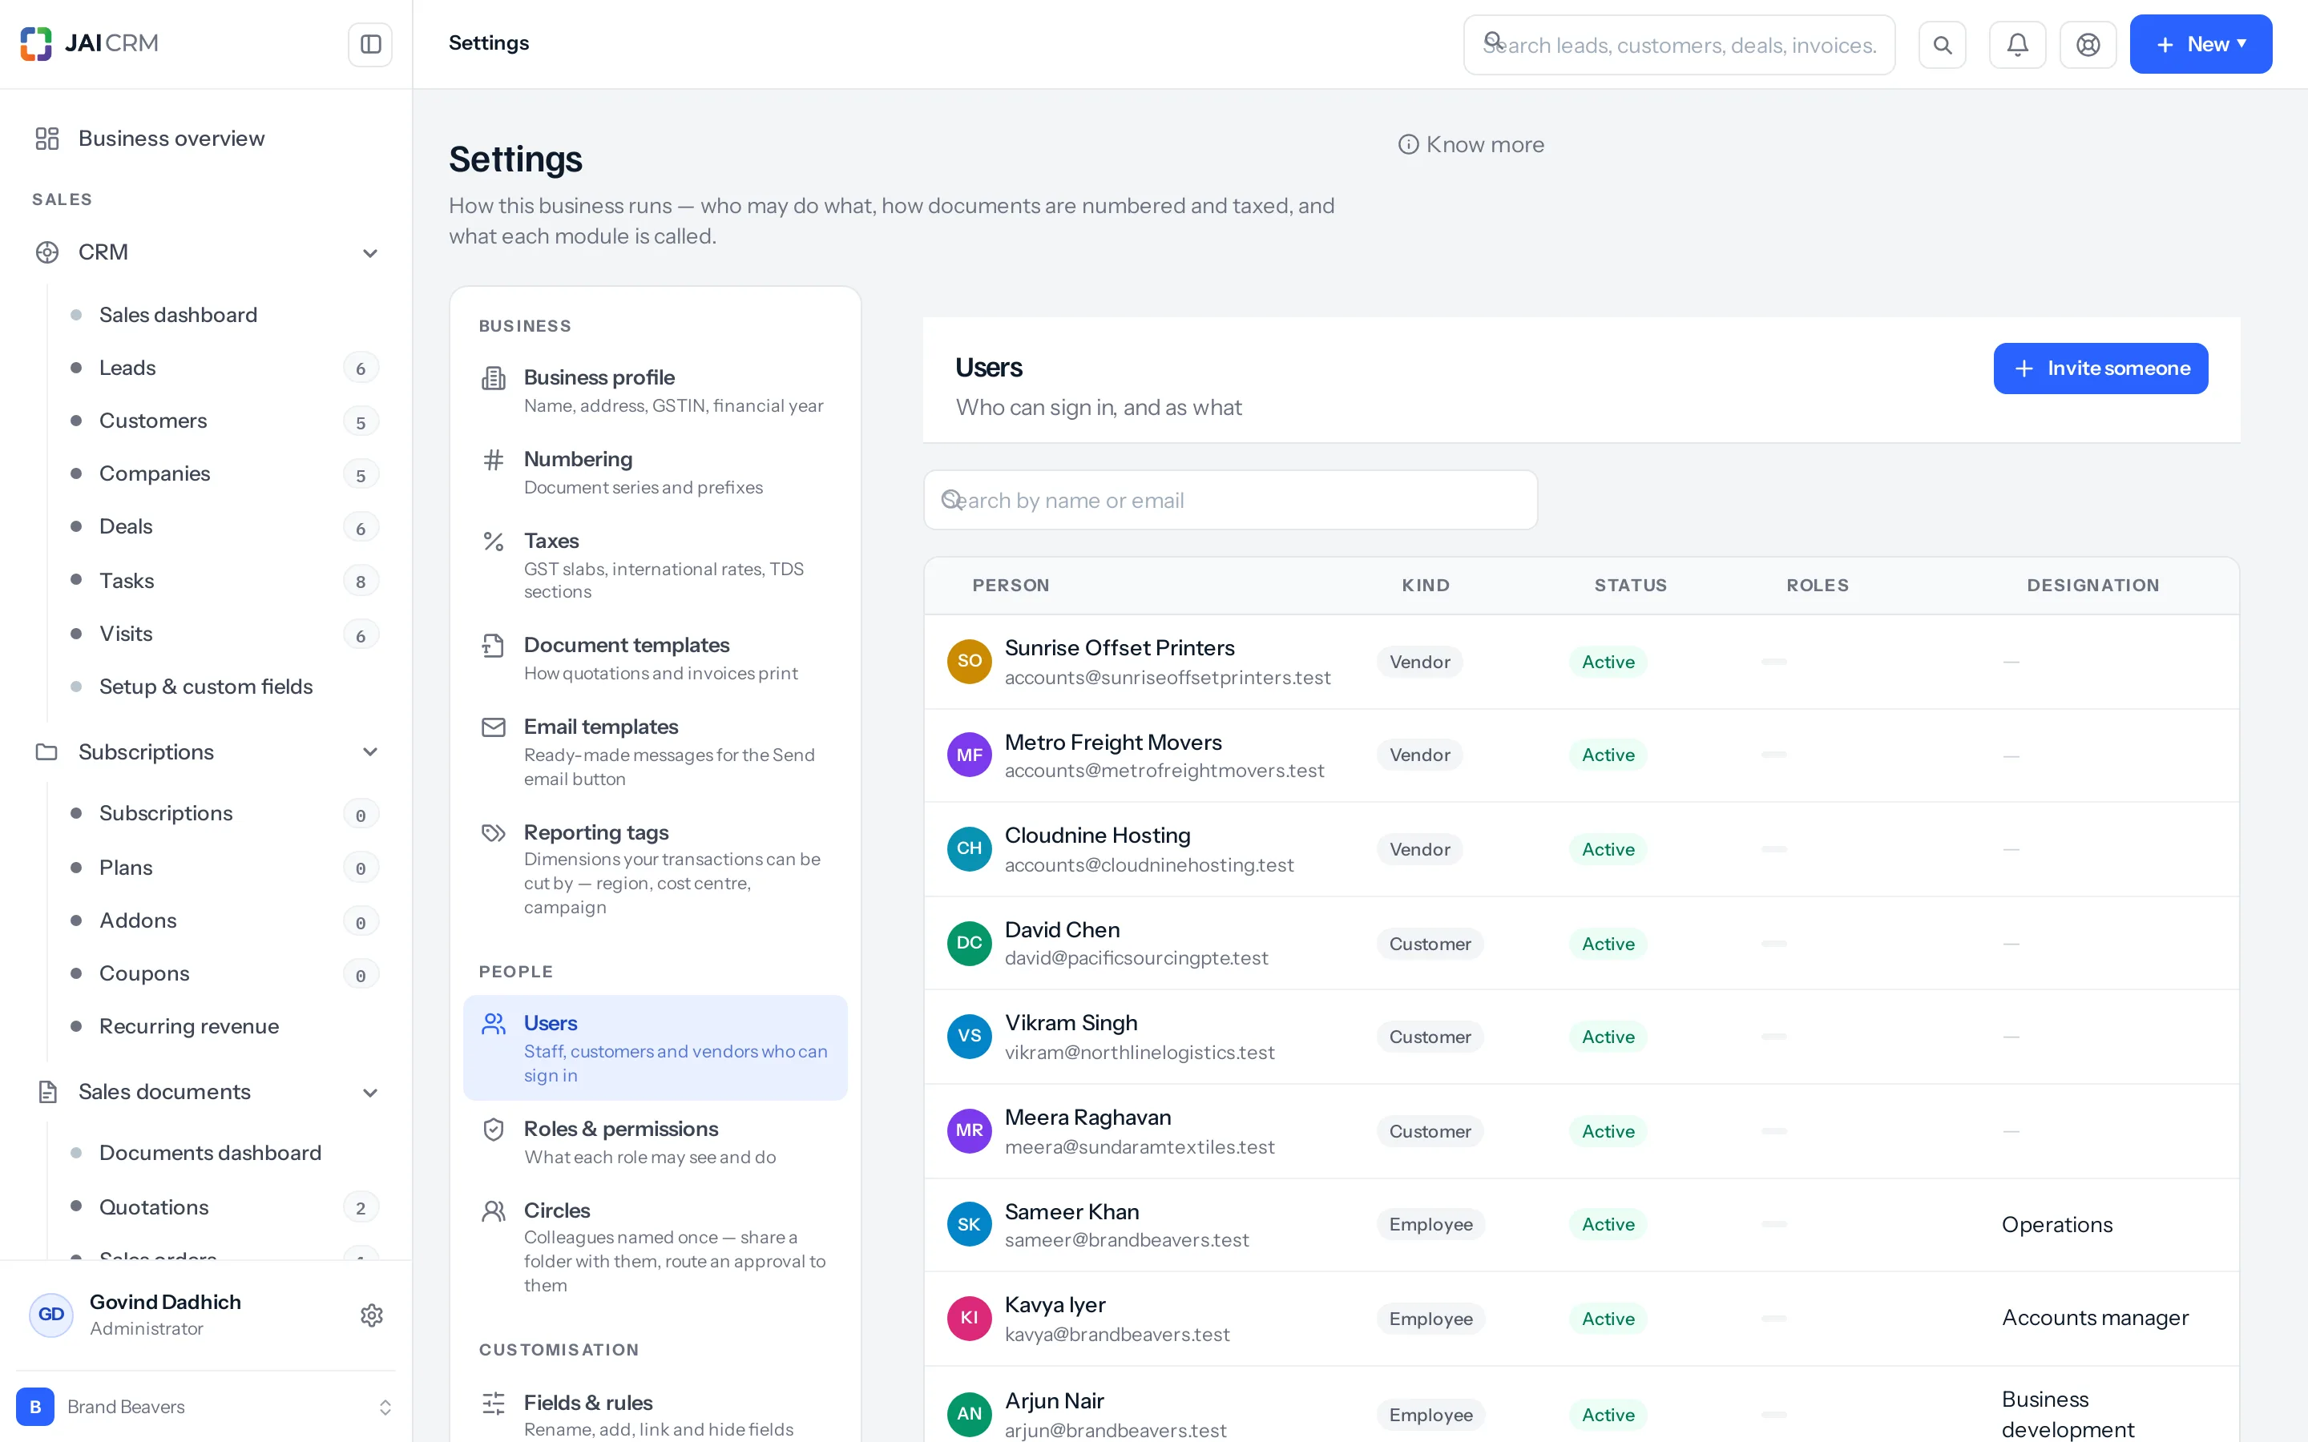Collapse Sales documents section chevron
The width and height of the screenshot is (2308, 1442).
370,1092
